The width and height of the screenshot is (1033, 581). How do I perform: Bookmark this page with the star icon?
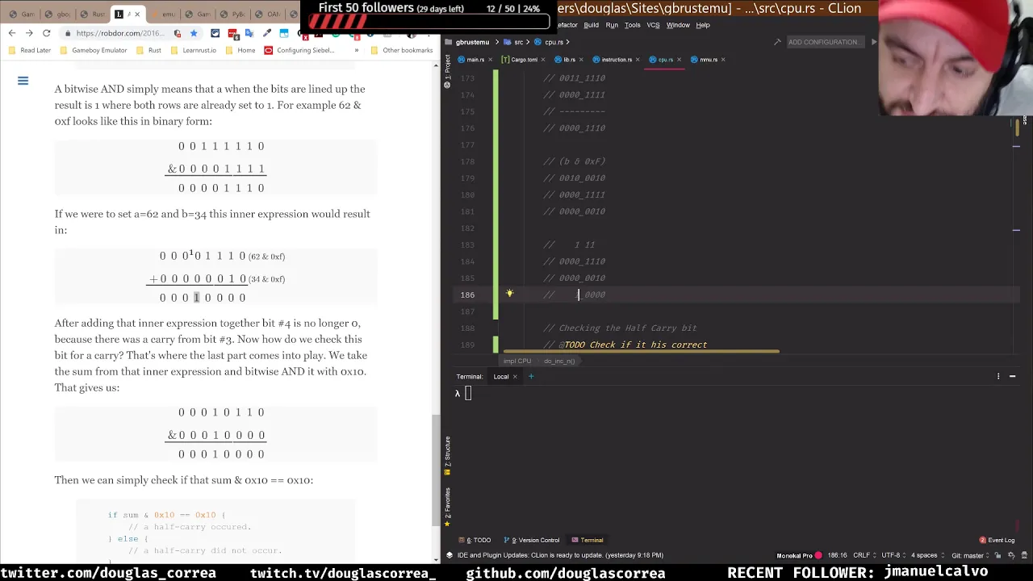[x=194, y=33]
